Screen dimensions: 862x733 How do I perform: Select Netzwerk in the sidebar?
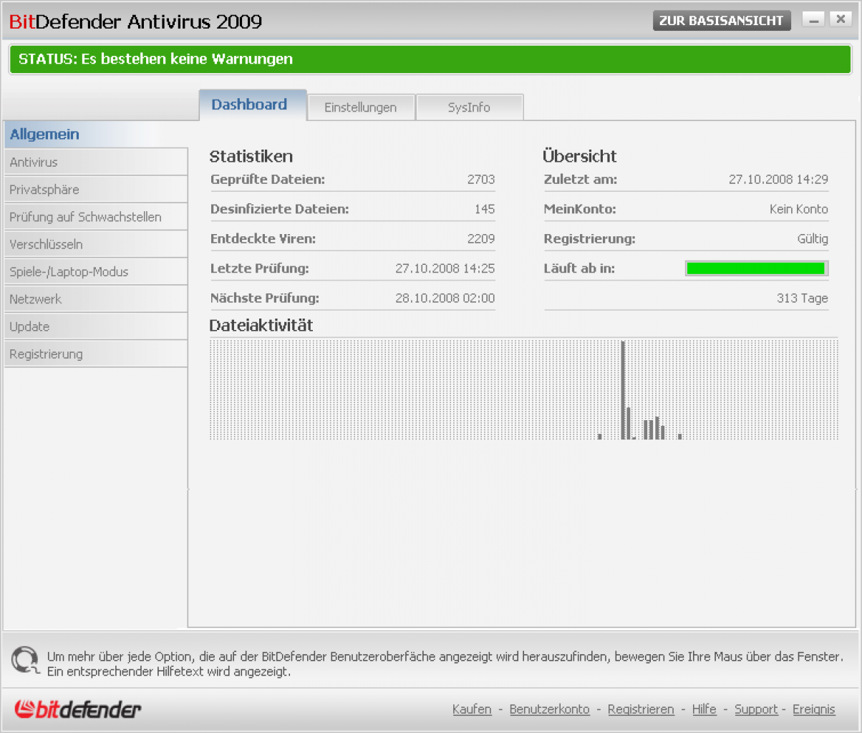pos(95,299)
